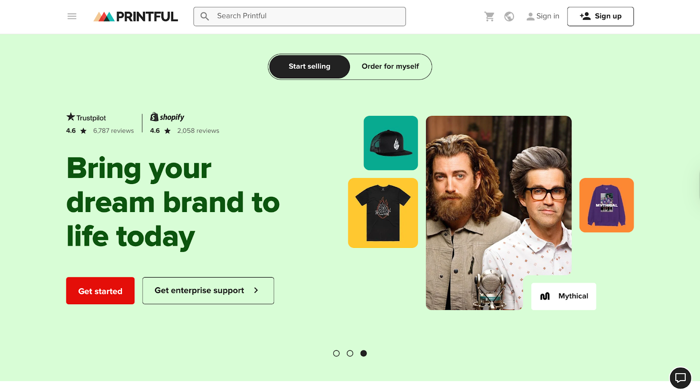Click the Sign up button
The width and height of the screenshot is (700, 390).
[x=600, y=16]
